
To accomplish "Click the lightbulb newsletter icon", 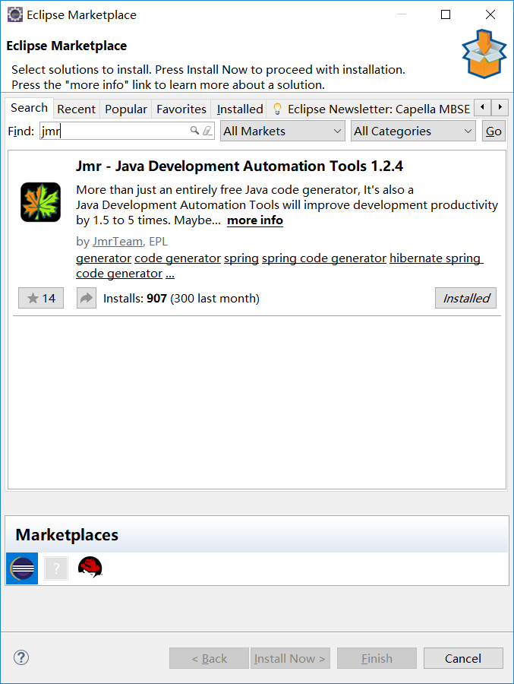I will [x=277, y=109].
